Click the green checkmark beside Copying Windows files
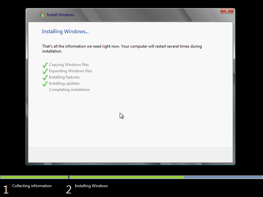This screenshot has width=263, height=197. [x=45, y=65]
